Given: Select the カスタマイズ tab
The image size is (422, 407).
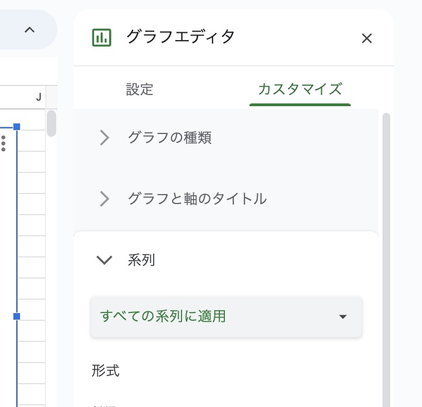Looking at the screenshot, I should point(300,89).
